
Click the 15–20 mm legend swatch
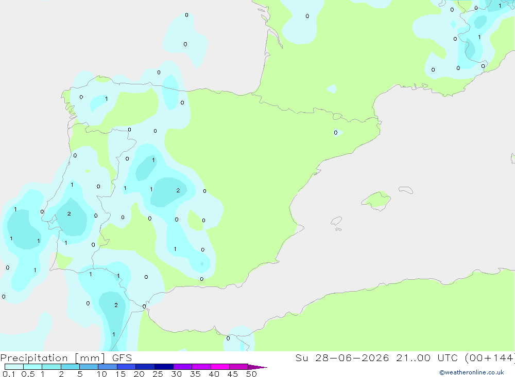[126, 367]
